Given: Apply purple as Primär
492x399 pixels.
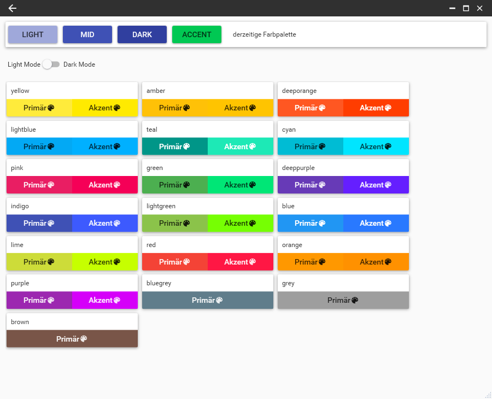Looking at the screenshot, I should click(39, 300).
